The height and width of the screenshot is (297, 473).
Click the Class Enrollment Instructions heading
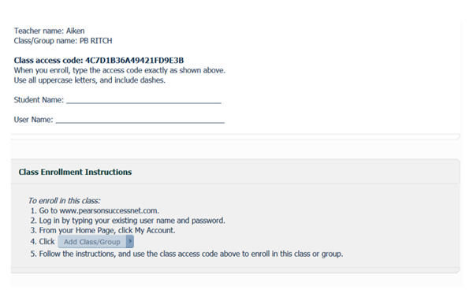(75, 172)
